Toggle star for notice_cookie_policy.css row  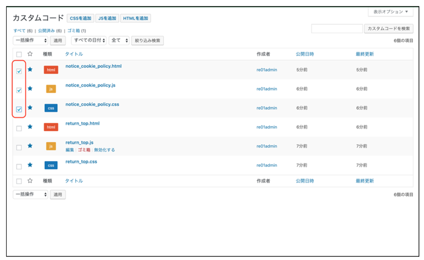pyautogui.click(x=30, y=107)
